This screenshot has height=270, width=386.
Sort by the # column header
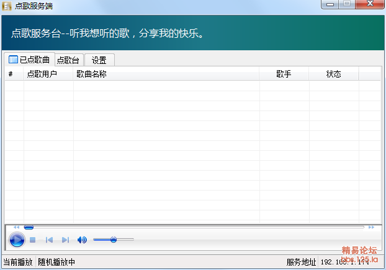click(11, 74)
